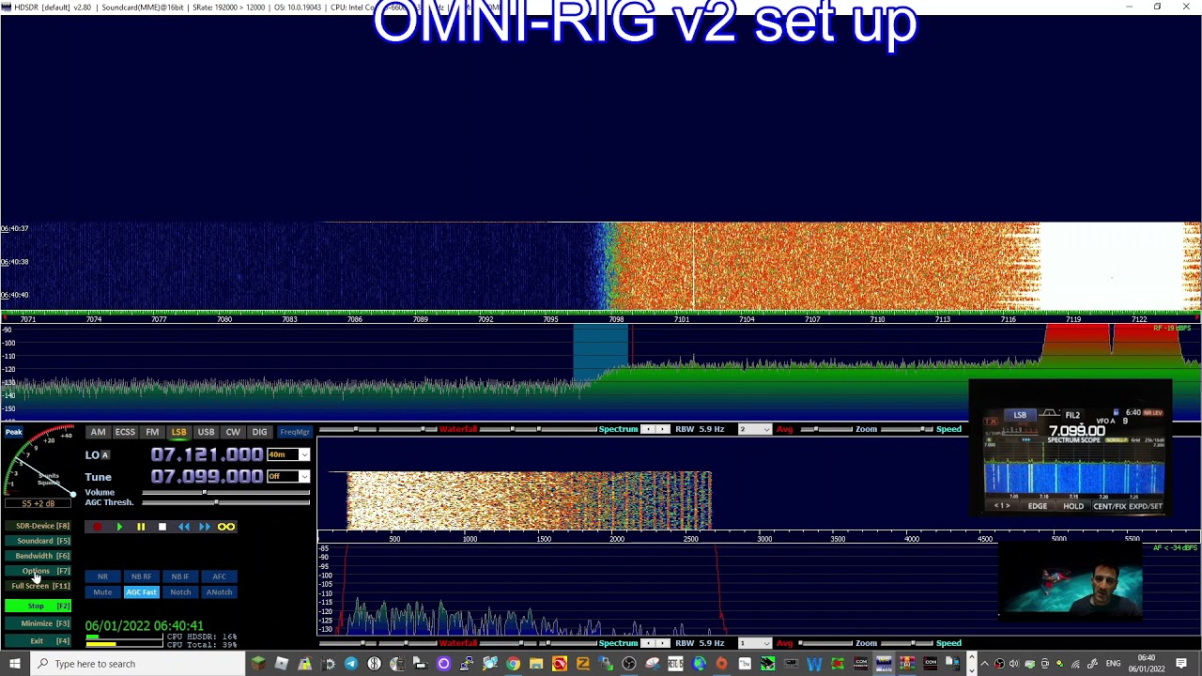The width and height of the screenshot is (1202, 676).
Task: Switch to ECSS mode
Action: (125, 432)
